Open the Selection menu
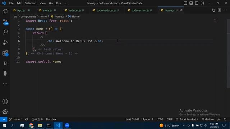Image resolution: width=230 pixels, height=129 pixels. click(x=31, y=3)
